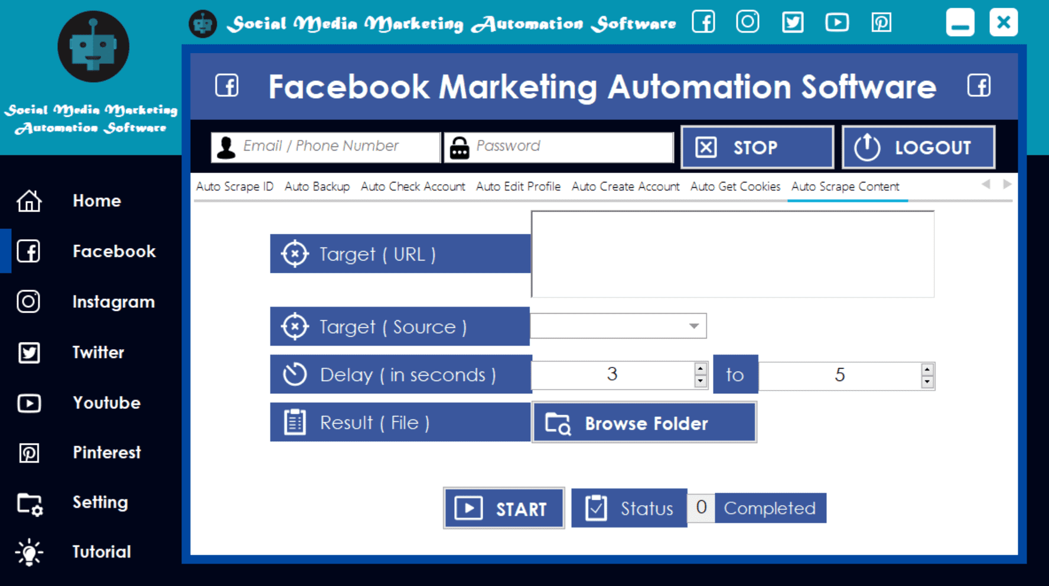Viewport: 1049px width, 586px height.
Task: Click the maximum delay field showing 5
Action: click(x=840, y=375)
